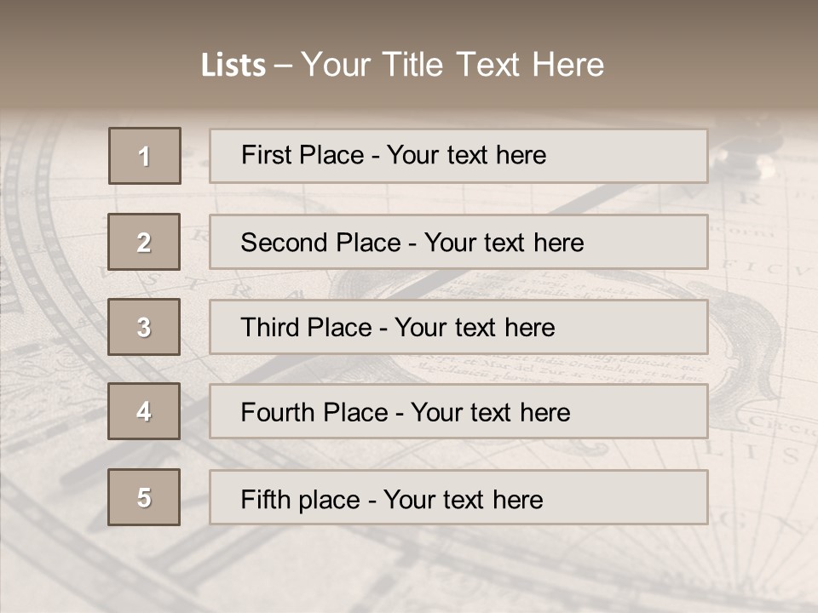Select the number 2 box

click(x=144, y=242)
